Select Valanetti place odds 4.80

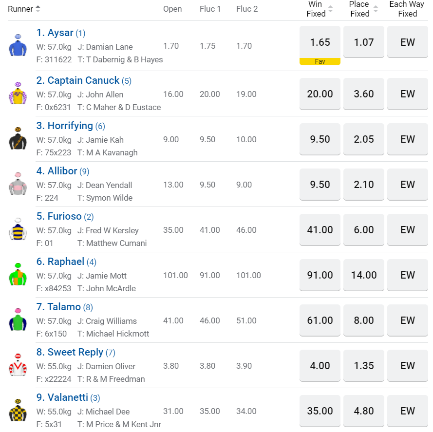[x=364, y=411]
